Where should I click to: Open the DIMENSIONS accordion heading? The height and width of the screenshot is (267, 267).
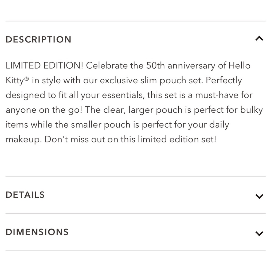click(x=37, y=232)
